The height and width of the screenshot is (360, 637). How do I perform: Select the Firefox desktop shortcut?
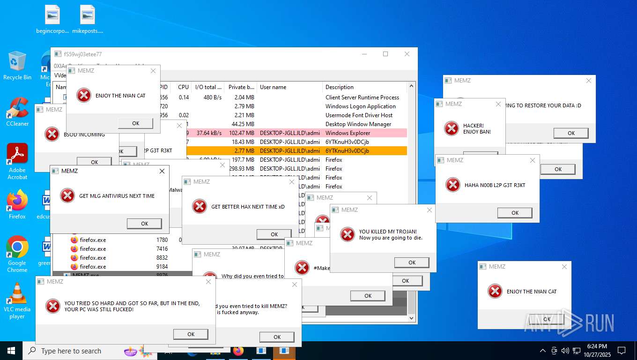coord(17,204)
